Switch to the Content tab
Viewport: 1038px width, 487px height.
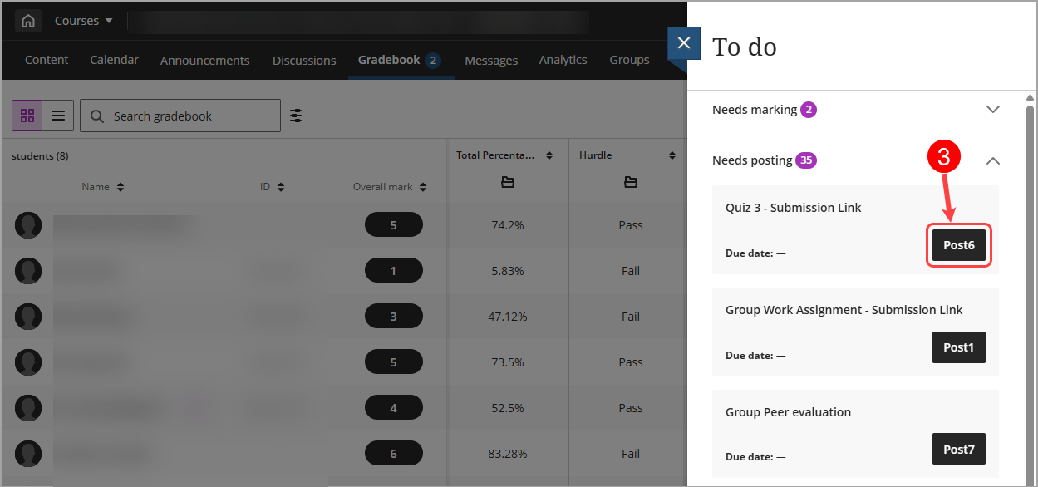[x=47, y=60]
